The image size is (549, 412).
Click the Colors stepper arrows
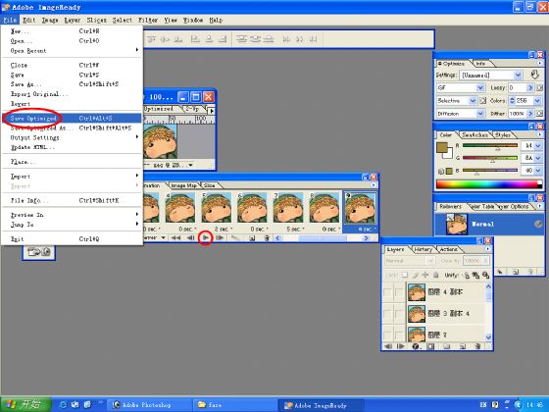[512, 100]
